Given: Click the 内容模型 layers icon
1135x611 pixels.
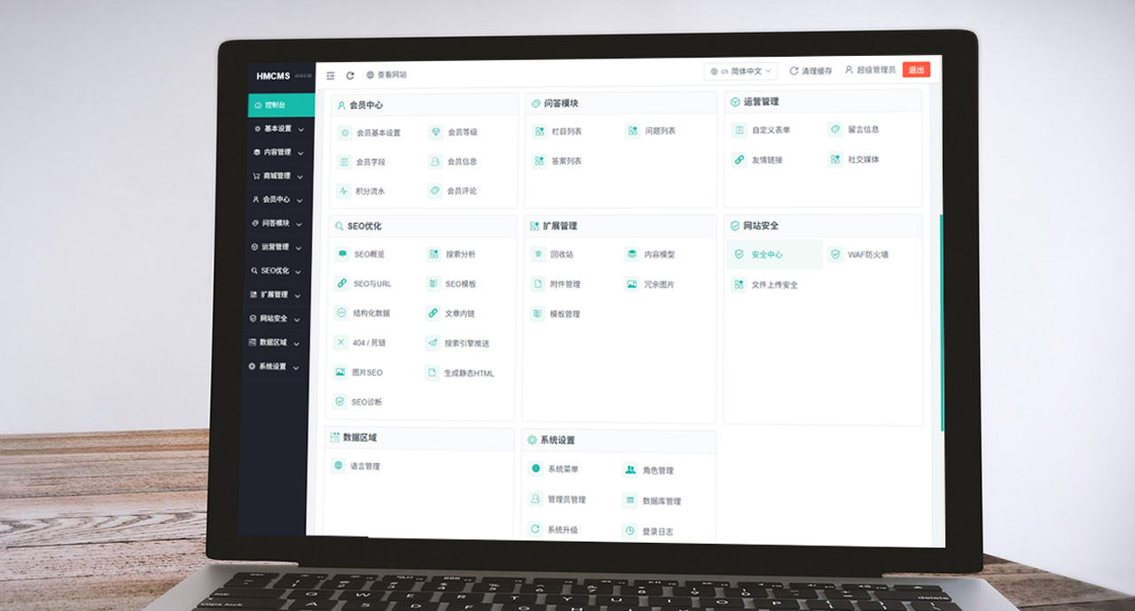Looking at the screenshot, I should (631, 254).
